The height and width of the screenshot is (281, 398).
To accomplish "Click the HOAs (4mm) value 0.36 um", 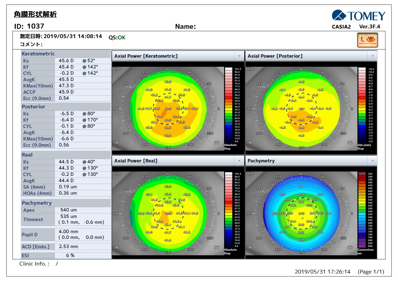I will 68,193.
